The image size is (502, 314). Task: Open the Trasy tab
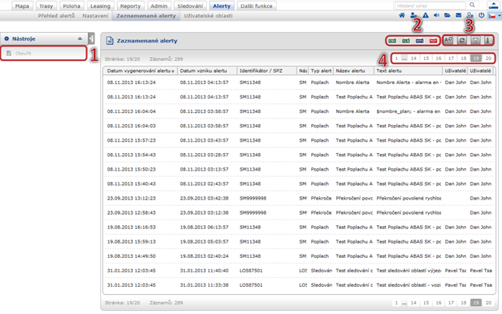(x=46, y=6)
